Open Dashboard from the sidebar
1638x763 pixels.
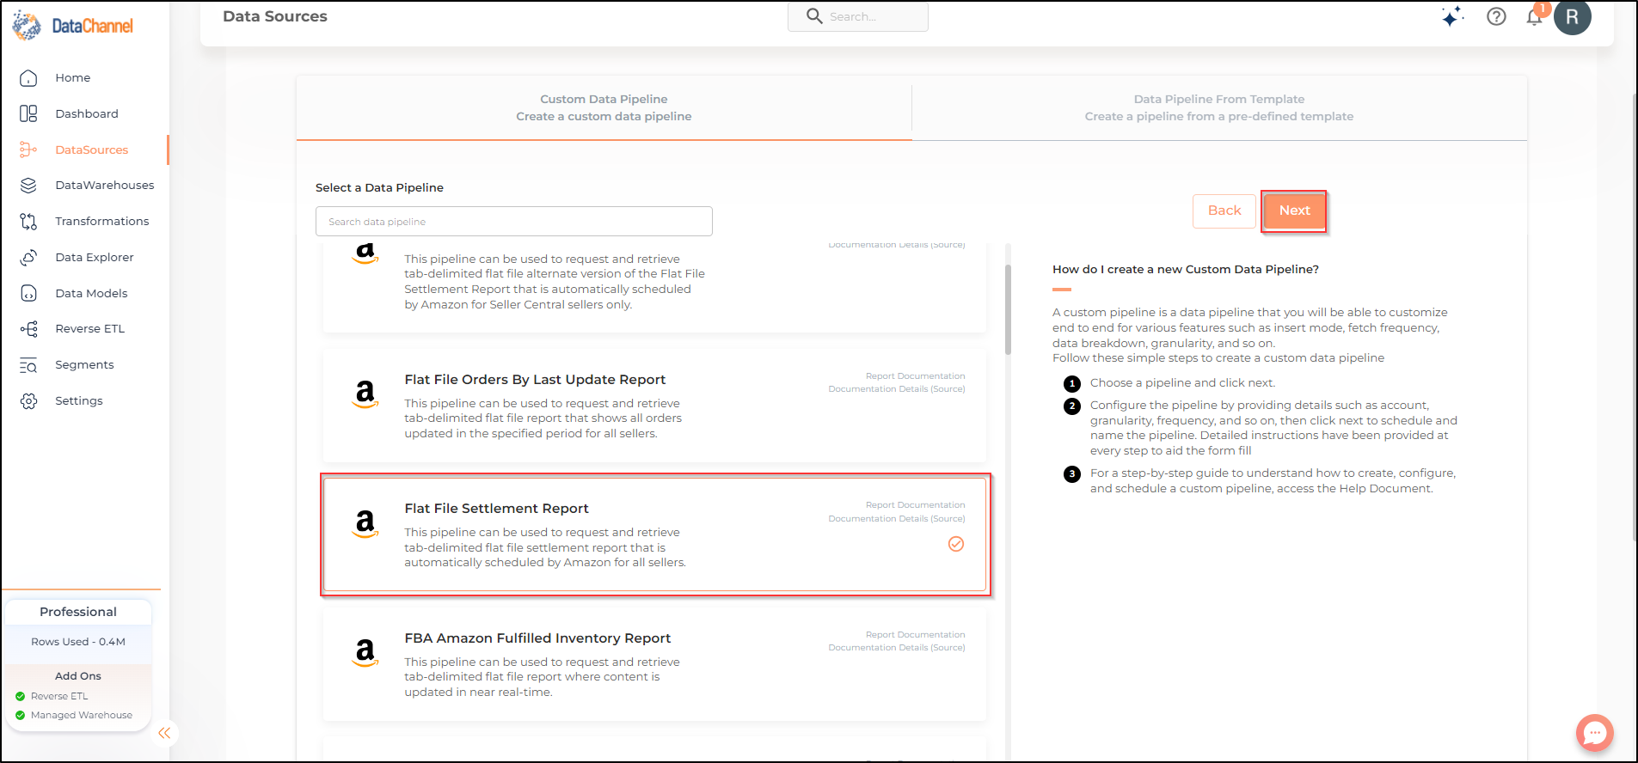point(87,113)
